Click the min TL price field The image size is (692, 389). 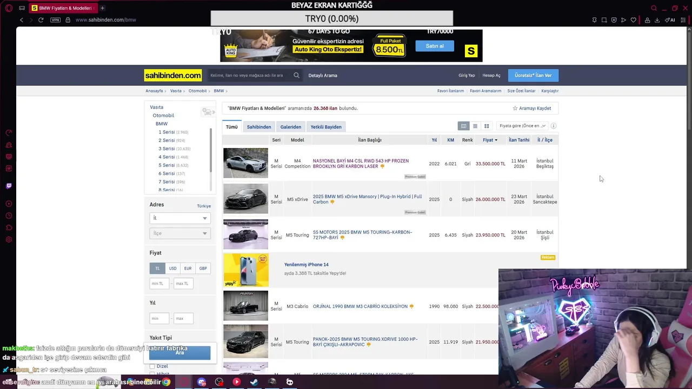click(159, 284)
